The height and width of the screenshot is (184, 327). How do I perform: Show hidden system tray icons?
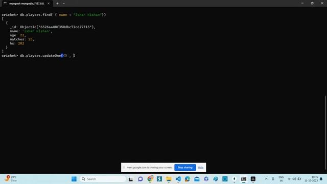tap(266, 179)
